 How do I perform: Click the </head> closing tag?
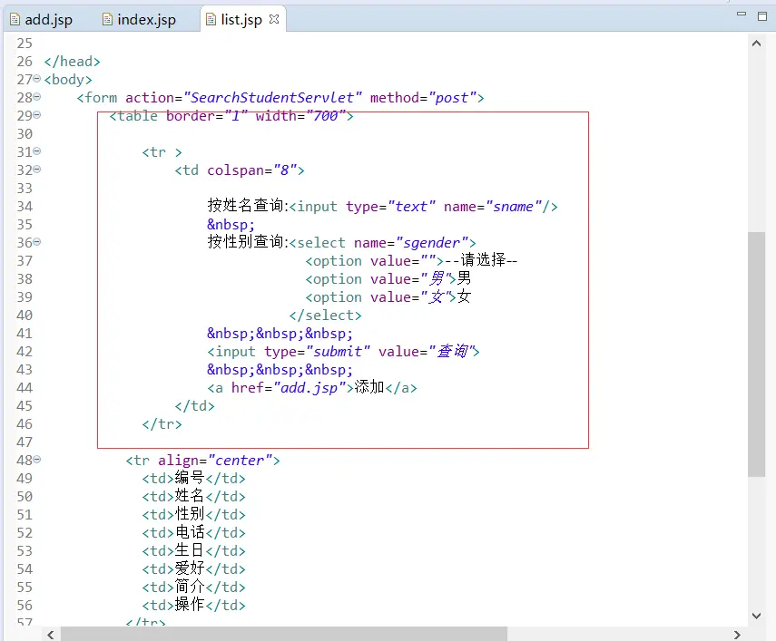click(73, 62)
